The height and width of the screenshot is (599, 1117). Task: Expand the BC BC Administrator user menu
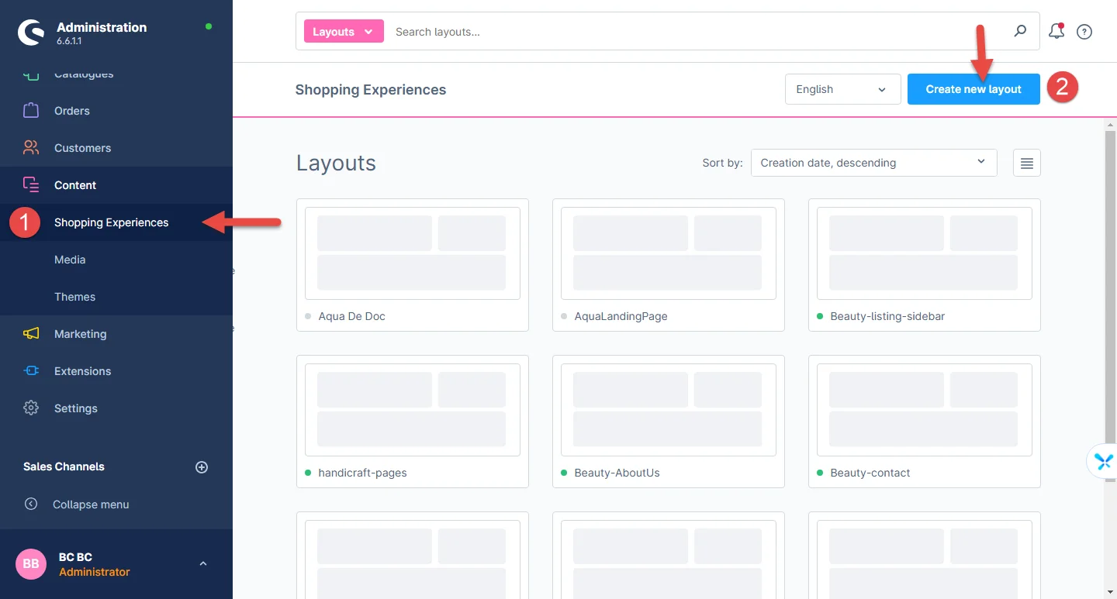tap(202, 564)
